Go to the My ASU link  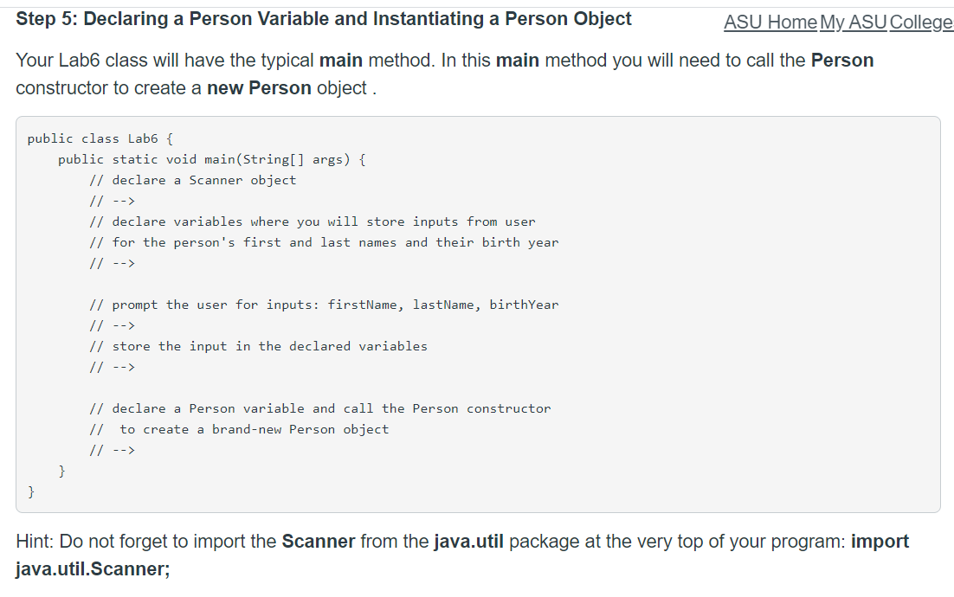pos(853,22)
